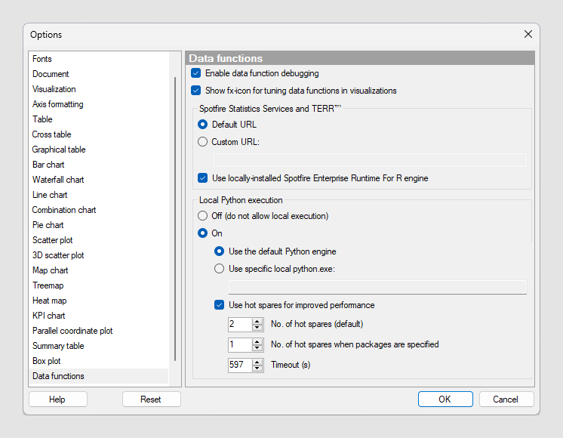This screenshot has width=563, height=438.
Task: Select Graphical table in the list
Action: coord(98,150)
